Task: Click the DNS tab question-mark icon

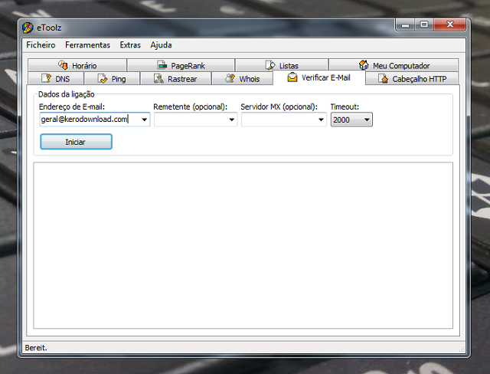Action: point(46,78)
